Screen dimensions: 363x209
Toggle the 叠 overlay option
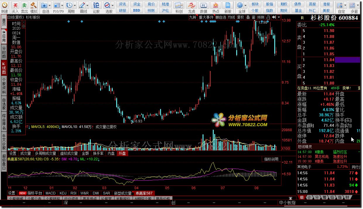pos(248,17)
